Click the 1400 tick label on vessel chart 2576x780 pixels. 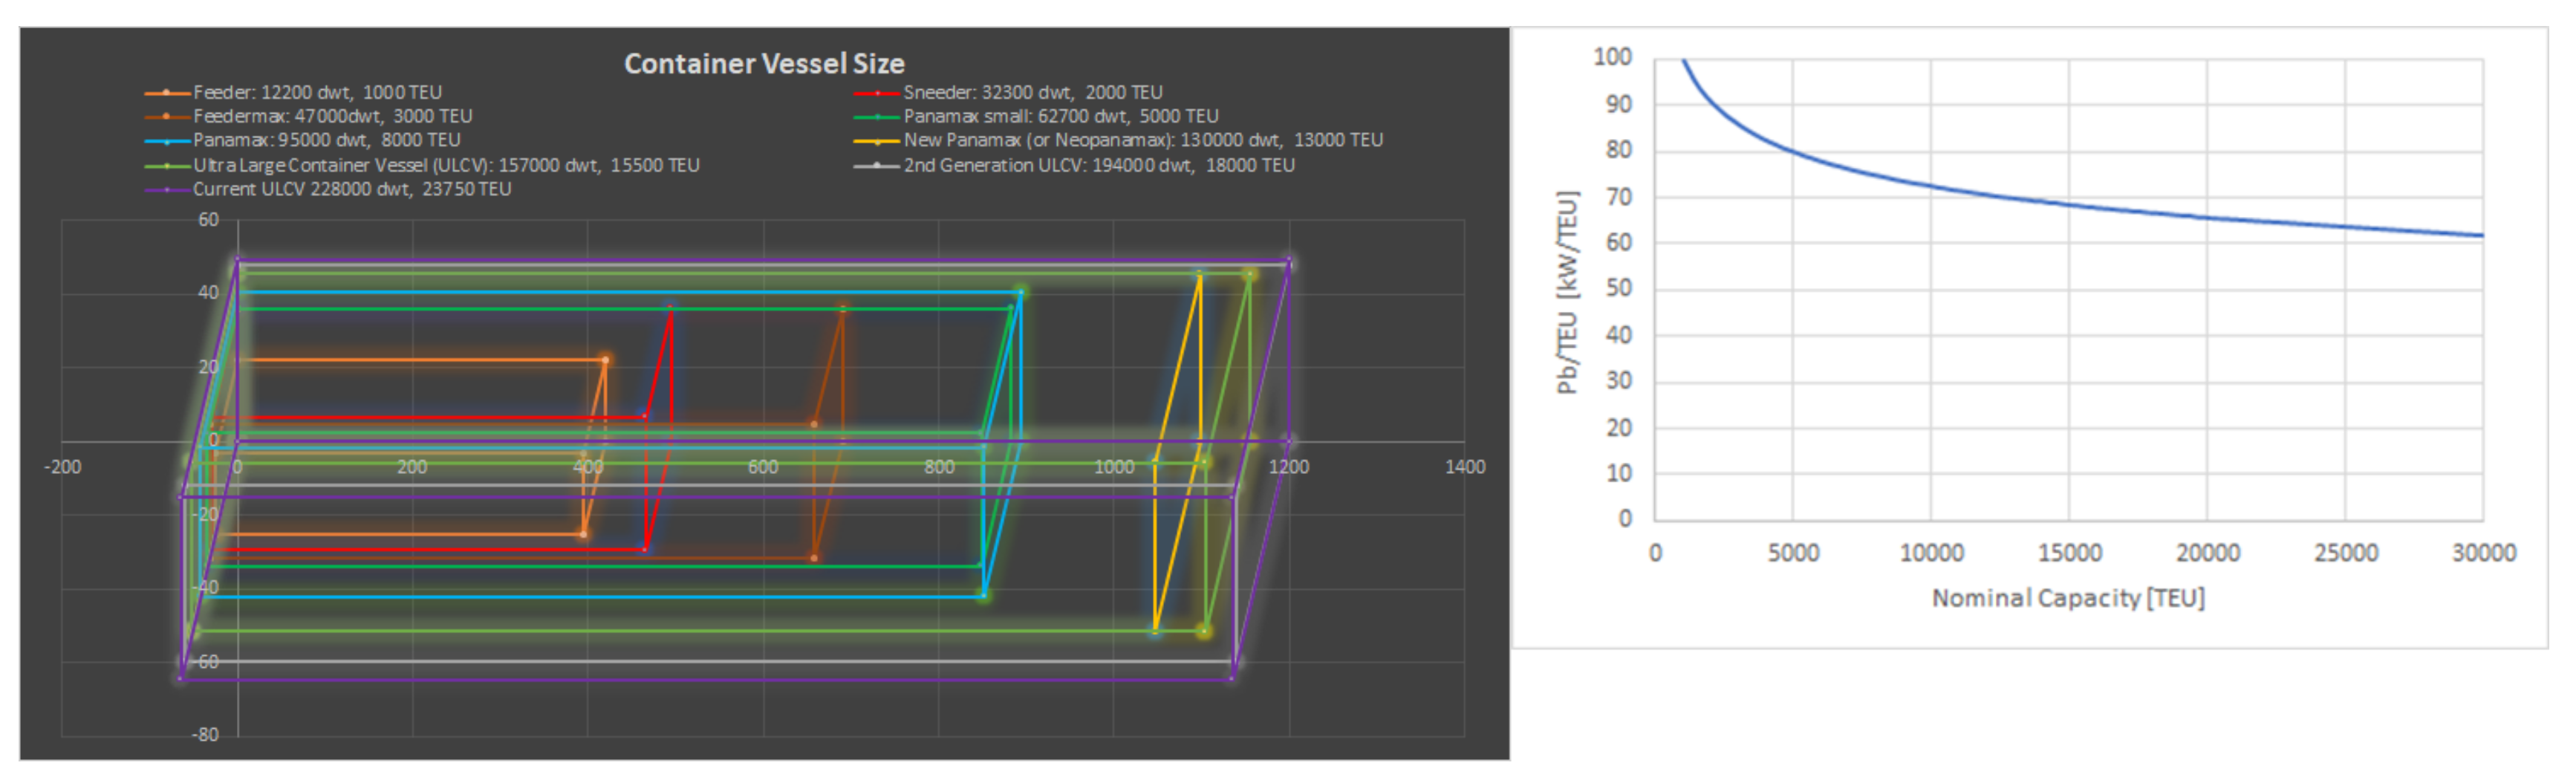[x=1464, y=467]
